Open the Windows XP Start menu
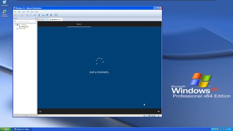Screen dimensions: 233x131 coord(6,129)
